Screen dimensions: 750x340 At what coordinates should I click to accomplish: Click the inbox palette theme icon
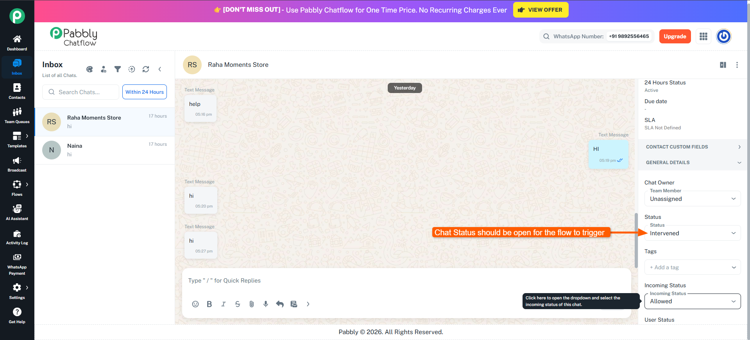tap(89, 69)
